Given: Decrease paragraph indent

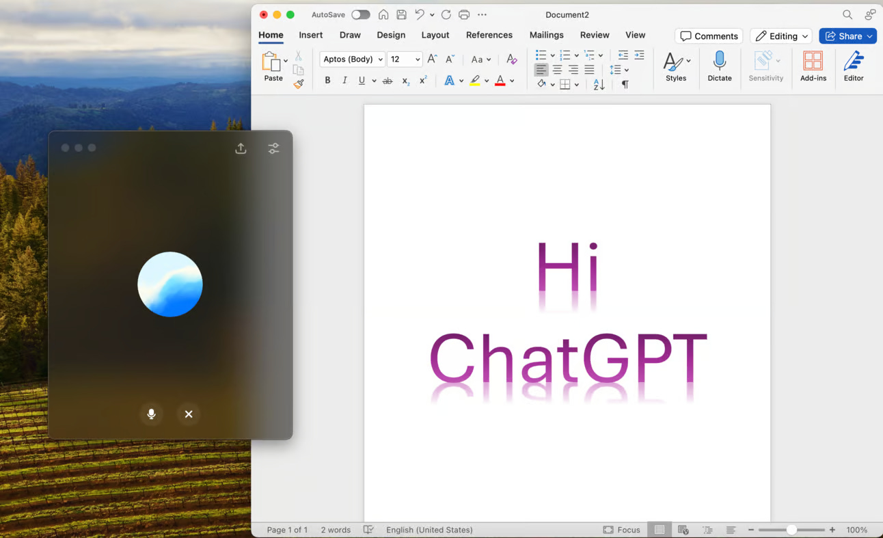Looking at the screenshot, I should tap(623, 55).
